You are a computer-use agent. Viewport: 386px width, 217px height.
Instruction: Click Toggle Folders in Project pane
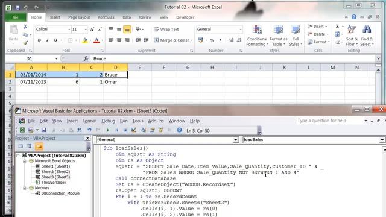point(39,146)
